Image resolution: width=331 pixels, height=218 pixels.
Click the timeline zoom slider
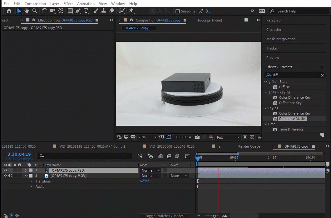coord(214,216)
